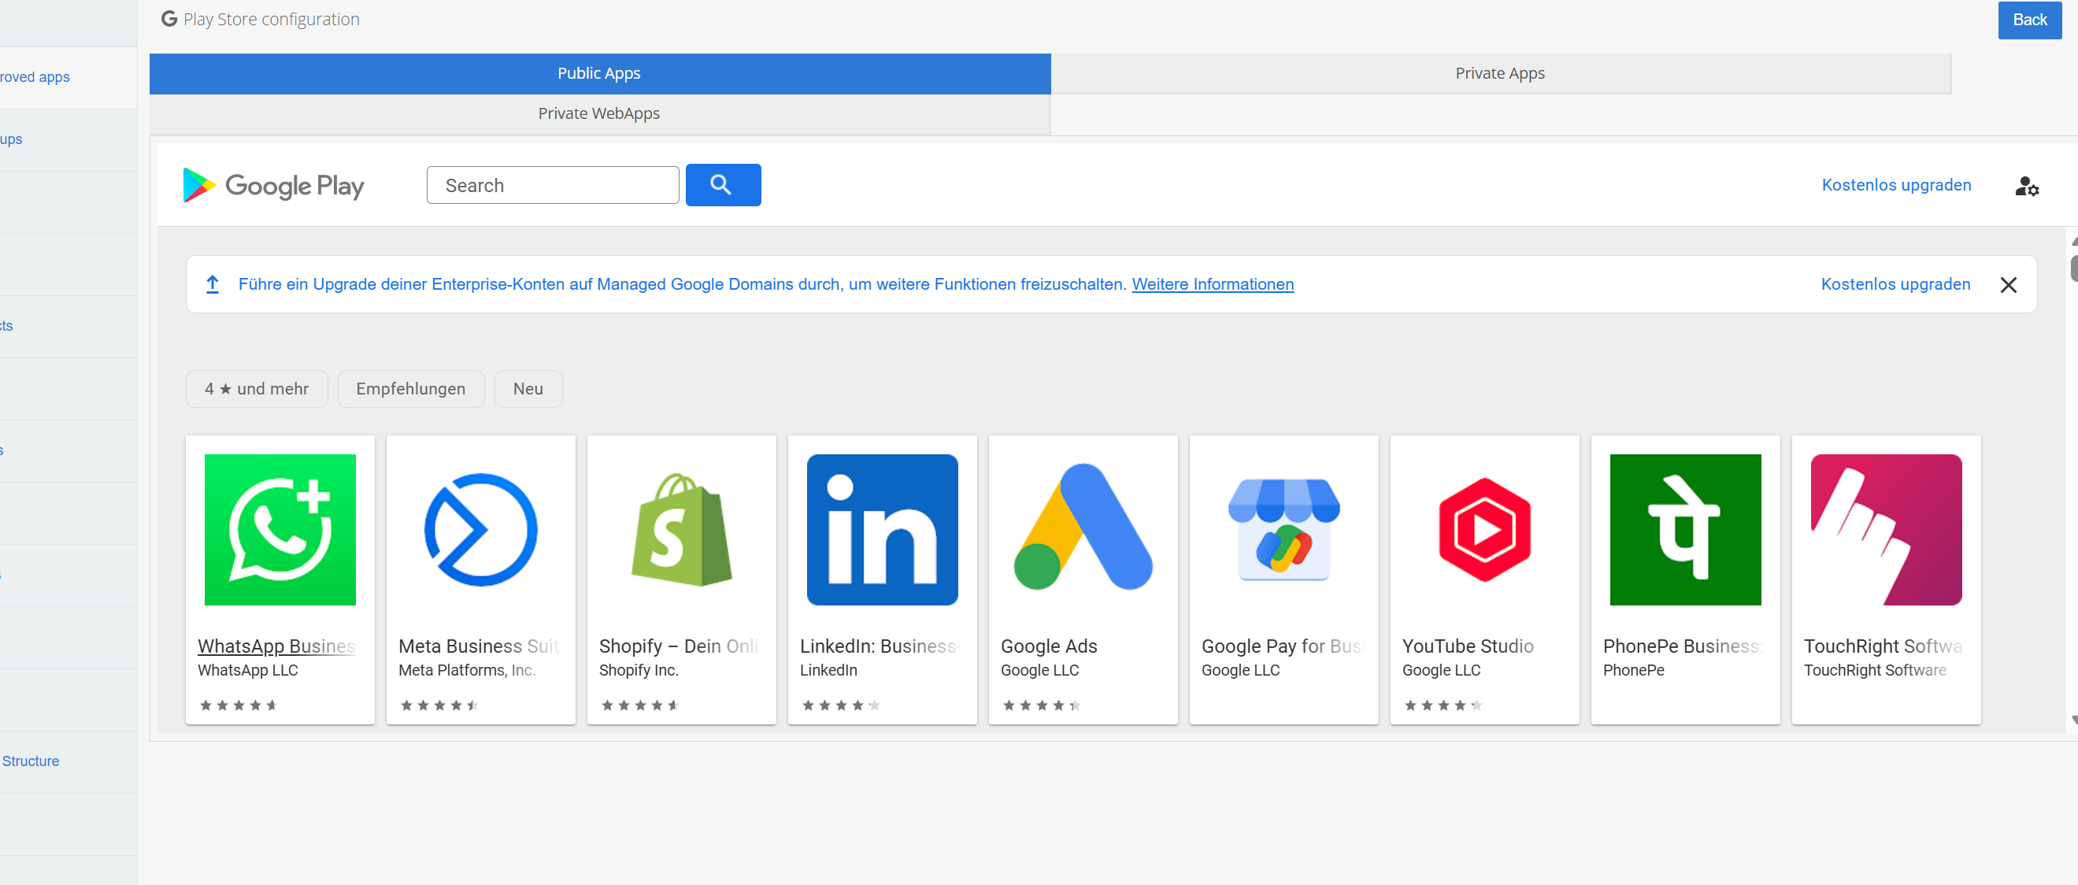2078x885 pixels.
Task: Click the blue search magnifier button
Action: pos(722,185)
